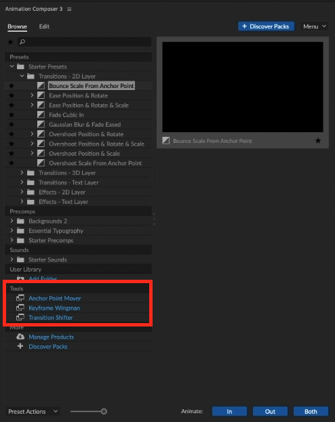Viewport: 335px width, 422px height.
Task: Click the Manage Products cloud icon
Action: tap(20, 337)
